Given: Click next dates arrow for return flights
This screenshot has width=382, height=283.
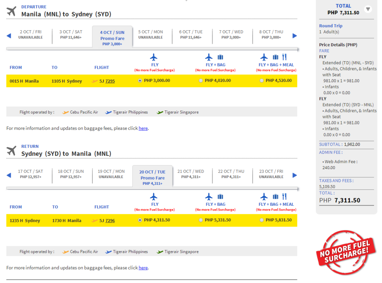Looking at the screenshot, I should click(295, 175).
